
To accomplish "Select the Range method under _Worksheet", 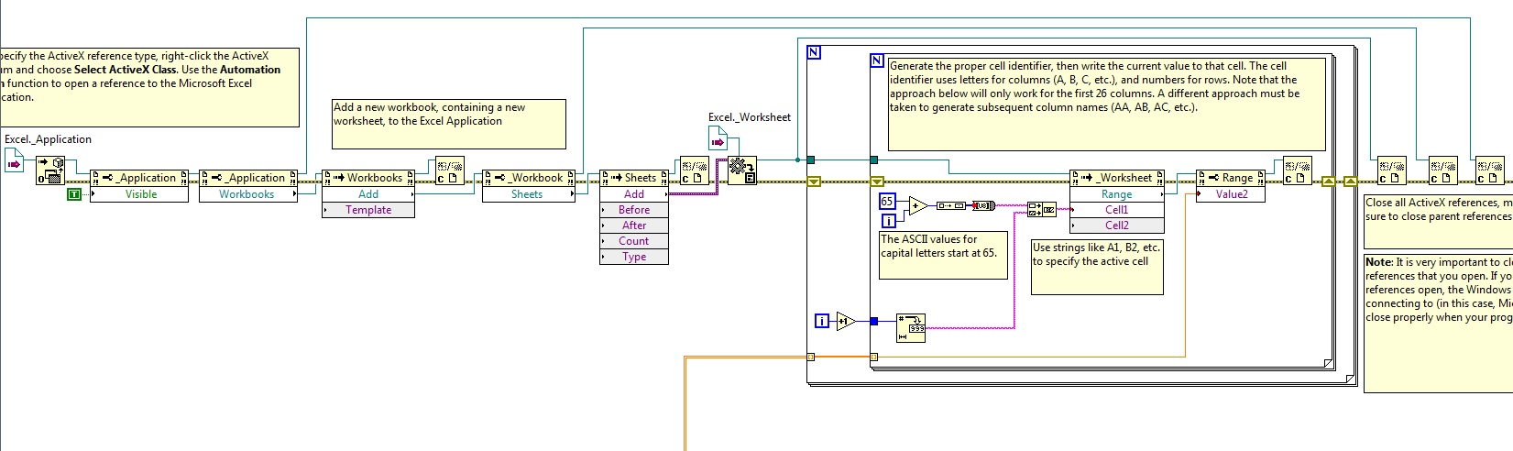I will (1117, 194).
